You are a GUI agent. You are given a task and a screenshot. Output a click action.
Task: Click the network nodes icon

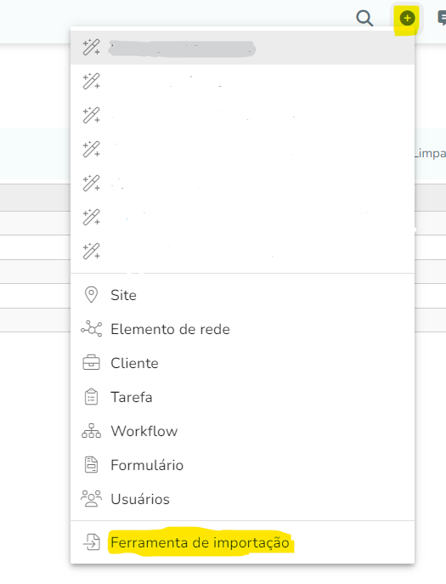click(91, 329)
